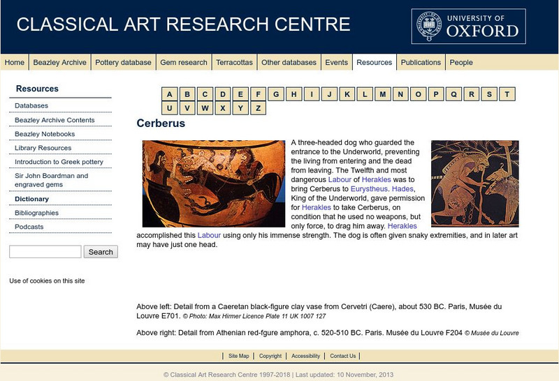Open the Accessibility footer link

(305, 356)
